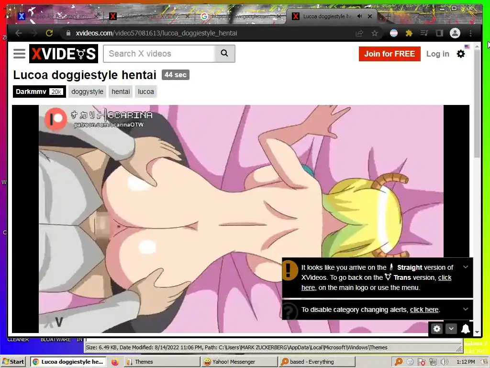Open the media controls toolbar icon

424,33
